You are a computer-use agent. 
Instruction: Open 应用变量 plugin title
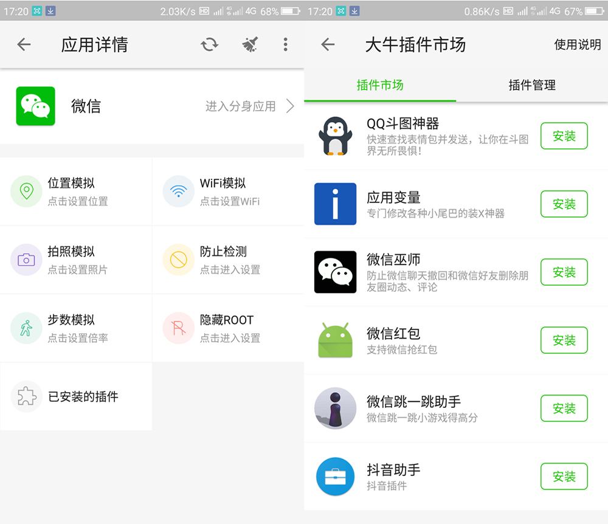393,198
